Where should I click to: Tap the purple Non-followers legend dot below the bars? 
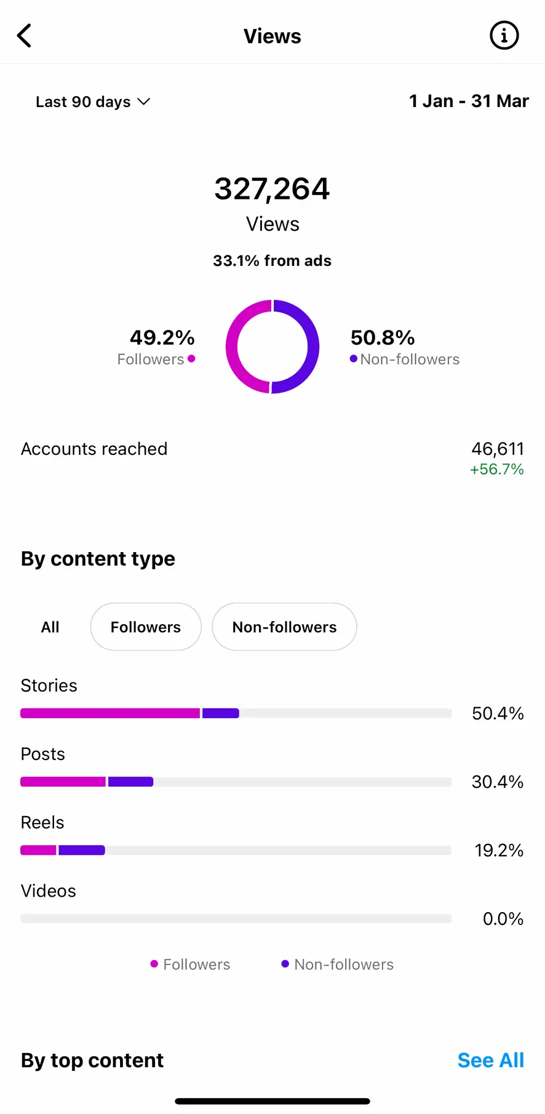point(285,964)
